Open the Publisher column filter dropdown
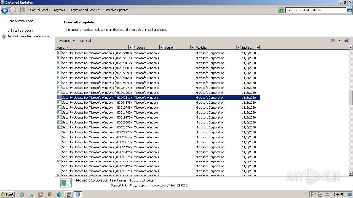This screenshot has width=353, height=198. [x=239, y=48]
